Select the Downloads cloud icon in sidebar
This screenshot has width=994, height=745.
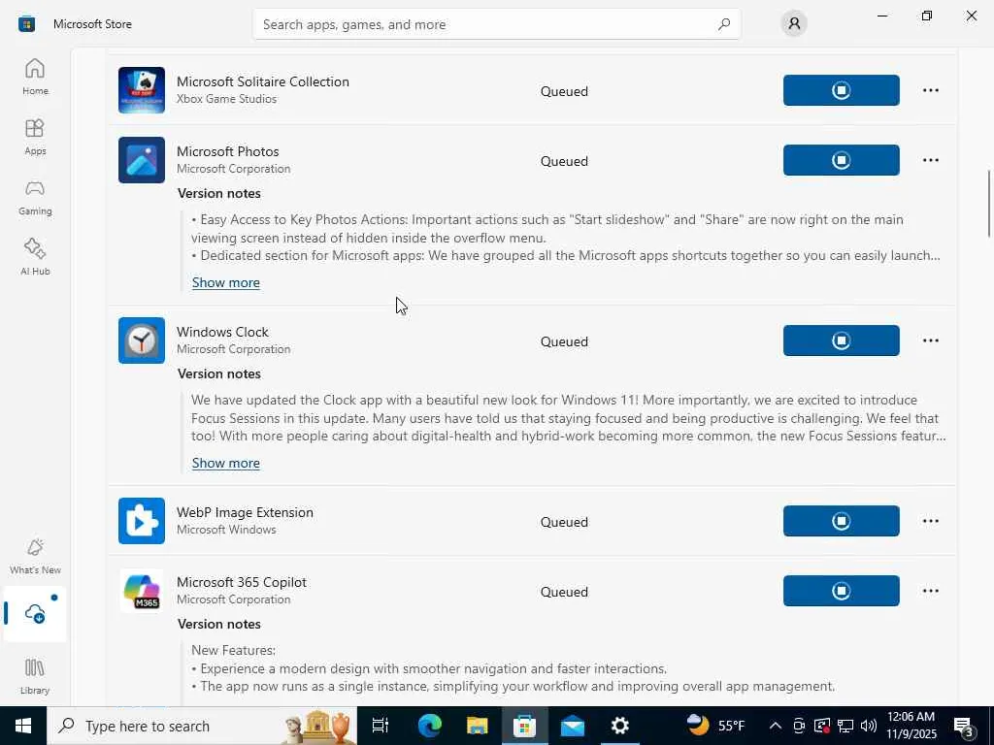click(x=35, y=613)
